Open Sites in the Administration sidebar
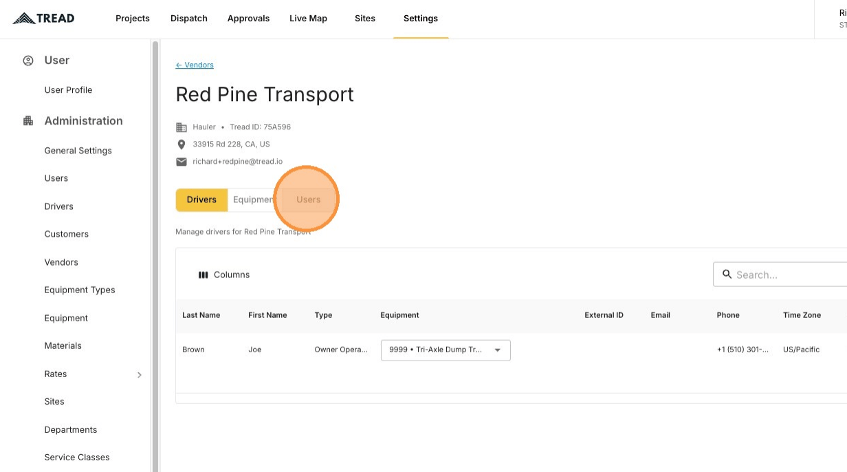The width and height of the screenshot is (847, 472). 54,401
